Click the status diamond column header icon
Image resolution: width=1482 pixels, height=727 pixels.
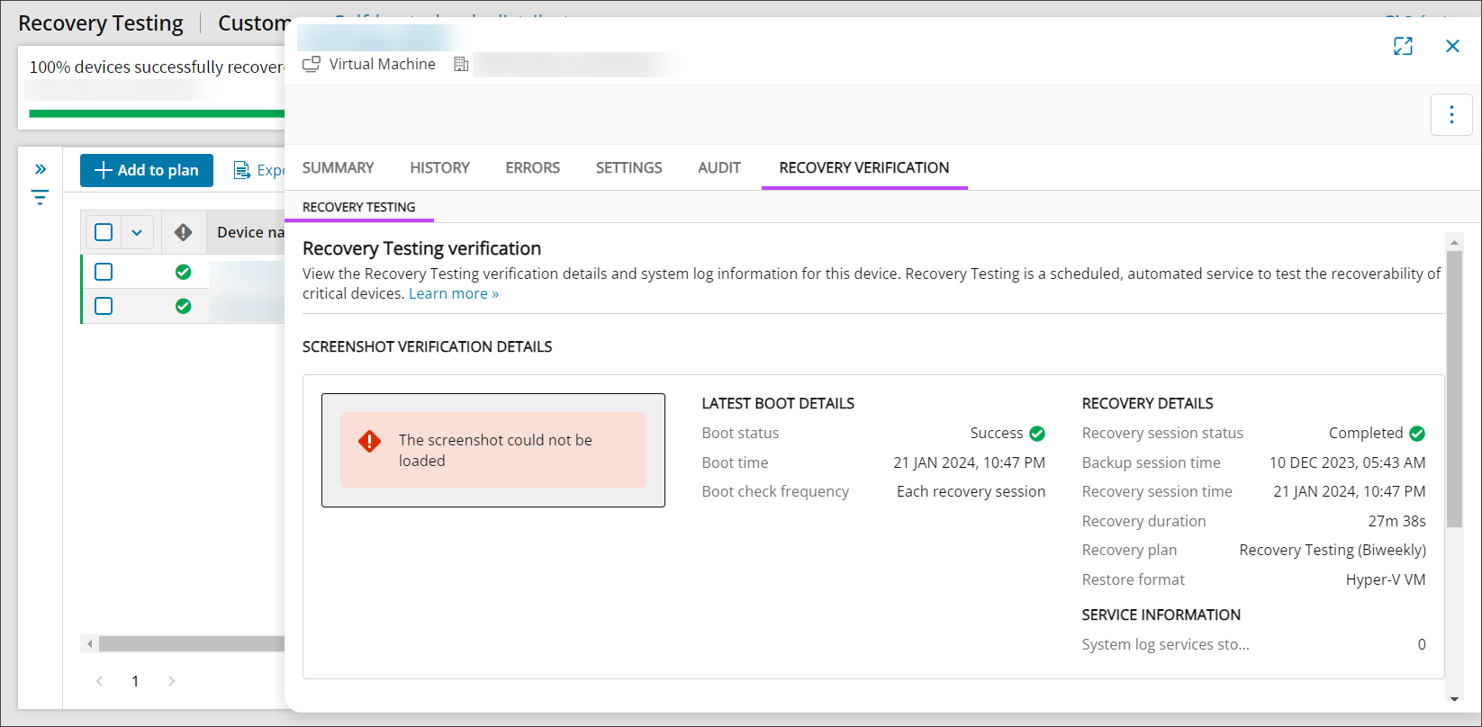tap(184, 232)
